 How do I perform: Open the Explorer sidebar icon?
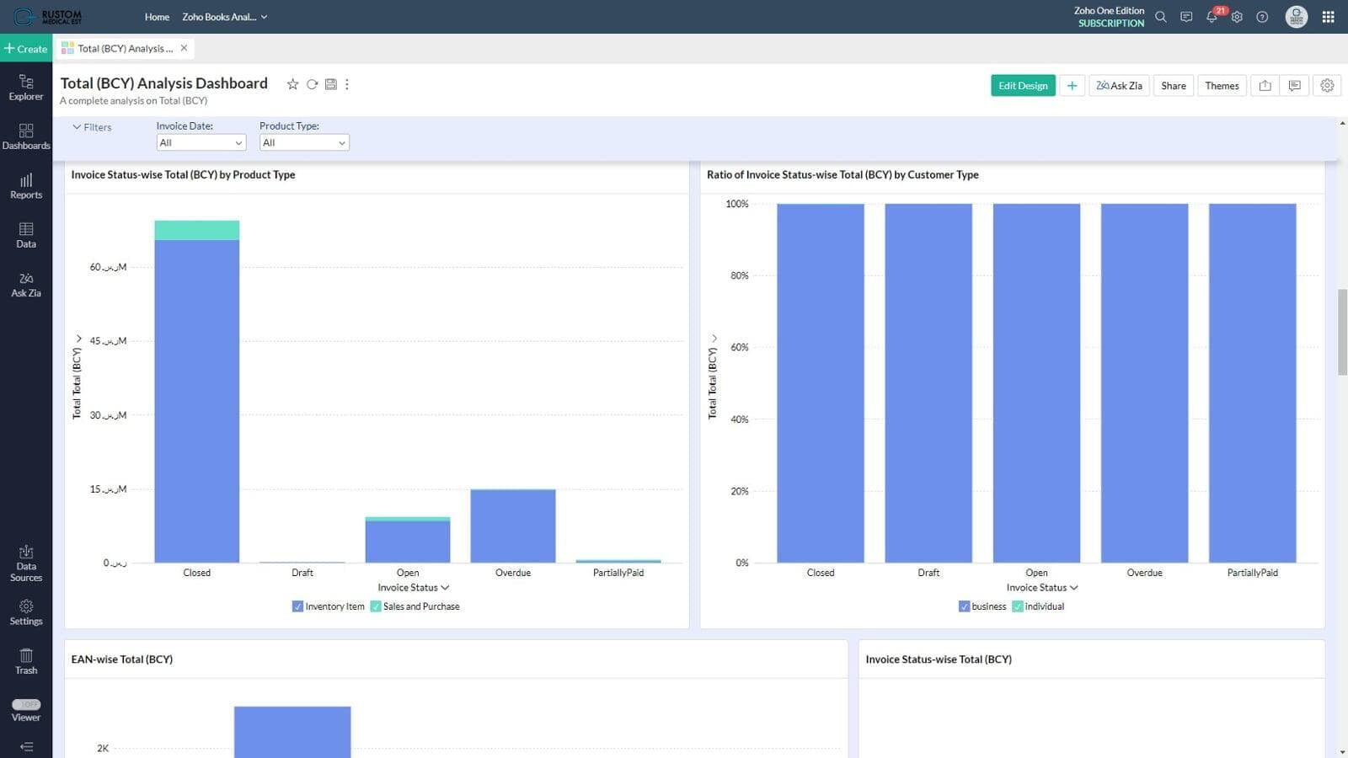[x=26, y=88]
